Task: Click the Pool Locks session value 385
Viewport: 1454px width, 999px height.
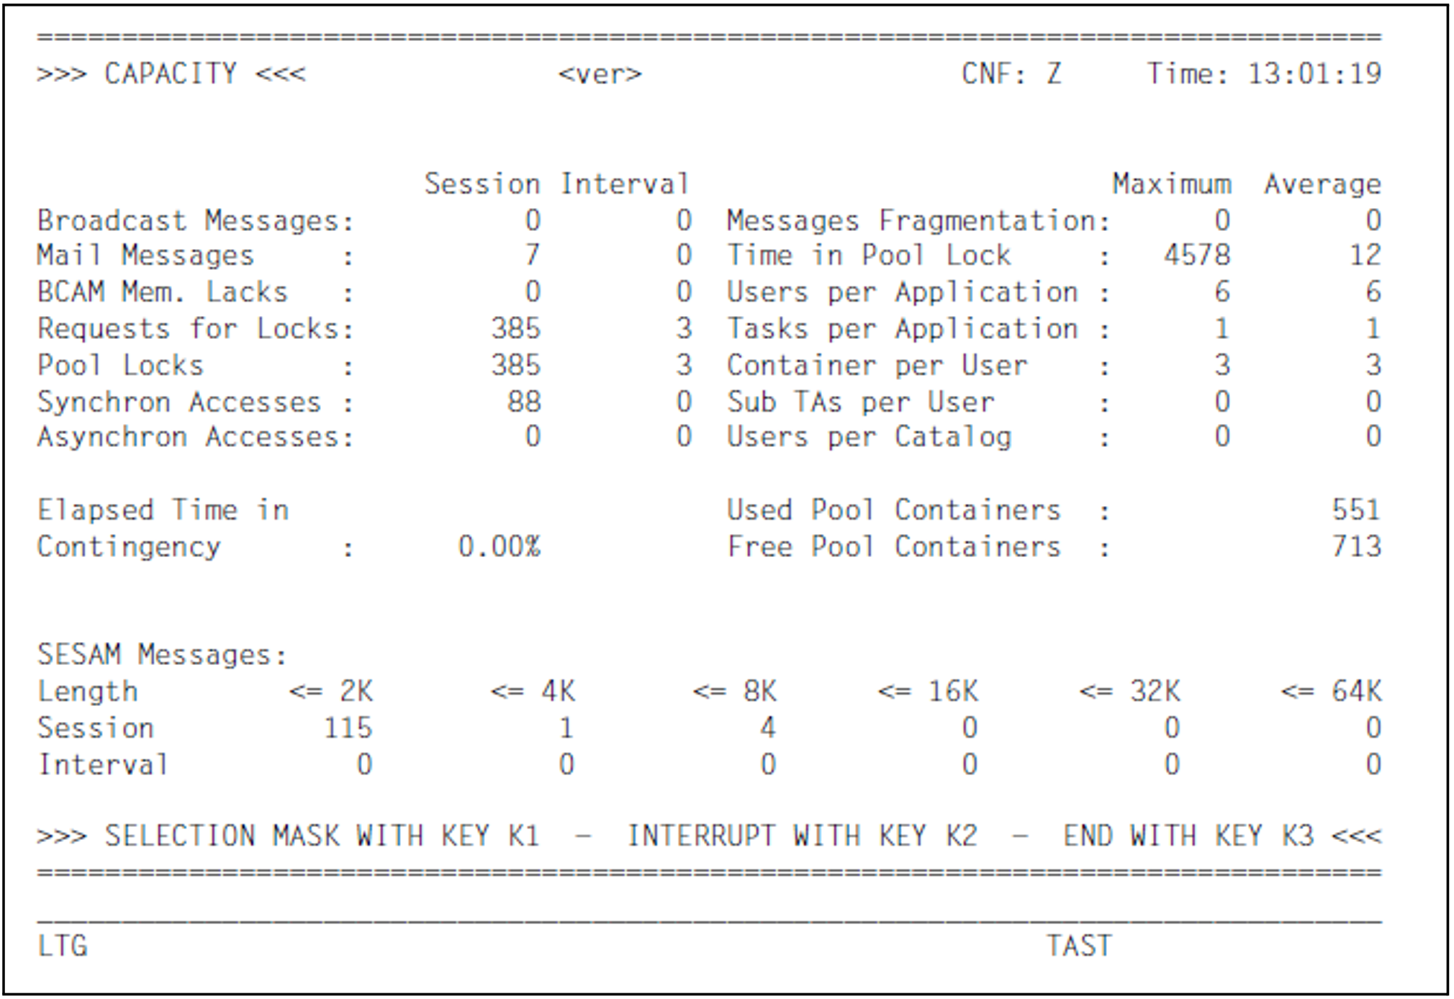Action: pos(515,365)
